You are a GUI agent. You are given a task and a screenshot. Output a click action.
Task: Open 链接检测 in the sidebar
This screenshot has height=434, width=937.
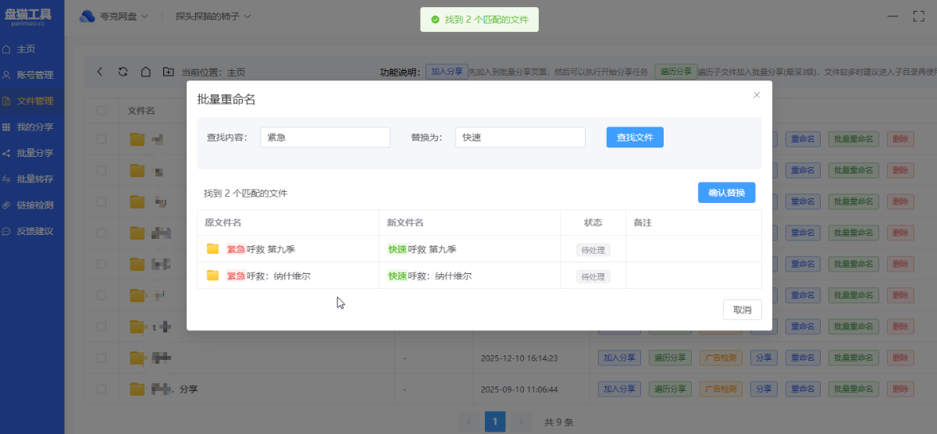coord(34,205)
